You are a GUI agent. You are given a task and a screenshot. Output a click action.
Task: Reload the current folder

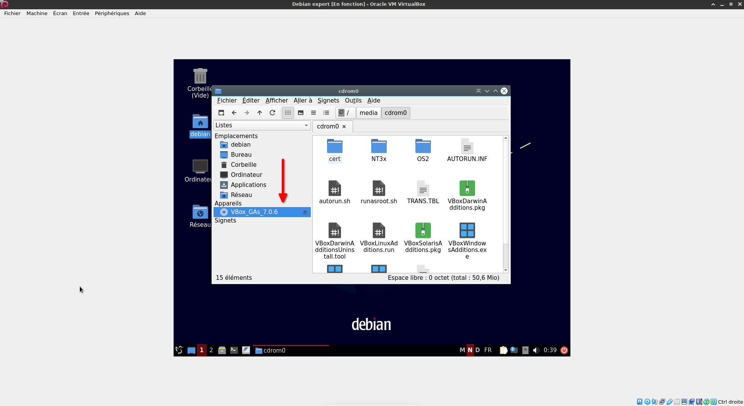click(x=272, y=113)
